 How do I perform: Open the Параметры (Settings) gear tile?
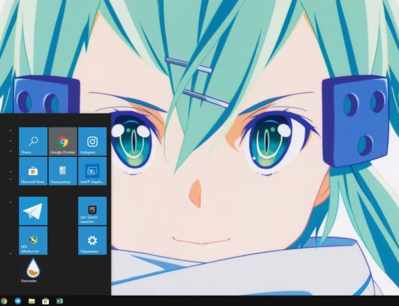[92, 240]
